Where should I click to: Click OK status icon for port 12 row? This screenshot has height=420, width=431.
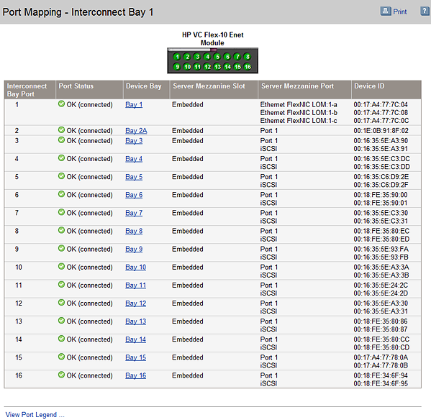62,303
